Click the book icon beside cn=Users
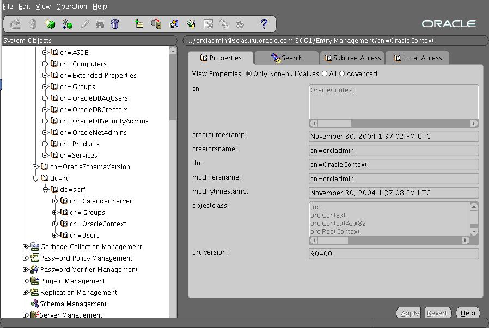This screenshot has width=489, height=328. point(64,235)
